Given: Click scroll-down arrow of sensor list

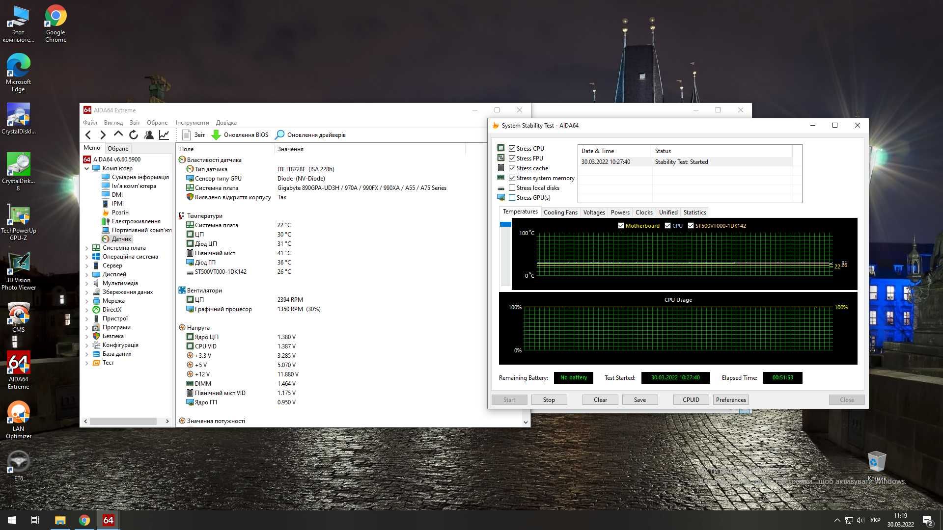Looking at the screenshot, I should [x=526, y=422].
